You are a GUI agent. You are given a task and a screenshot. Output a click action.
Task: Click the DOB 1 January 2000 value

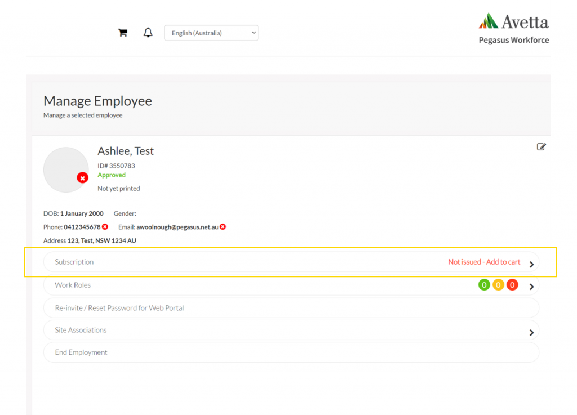click(82, 213)
